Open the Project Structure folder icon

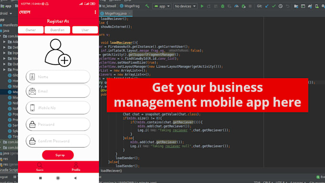[x=296, y=6]
